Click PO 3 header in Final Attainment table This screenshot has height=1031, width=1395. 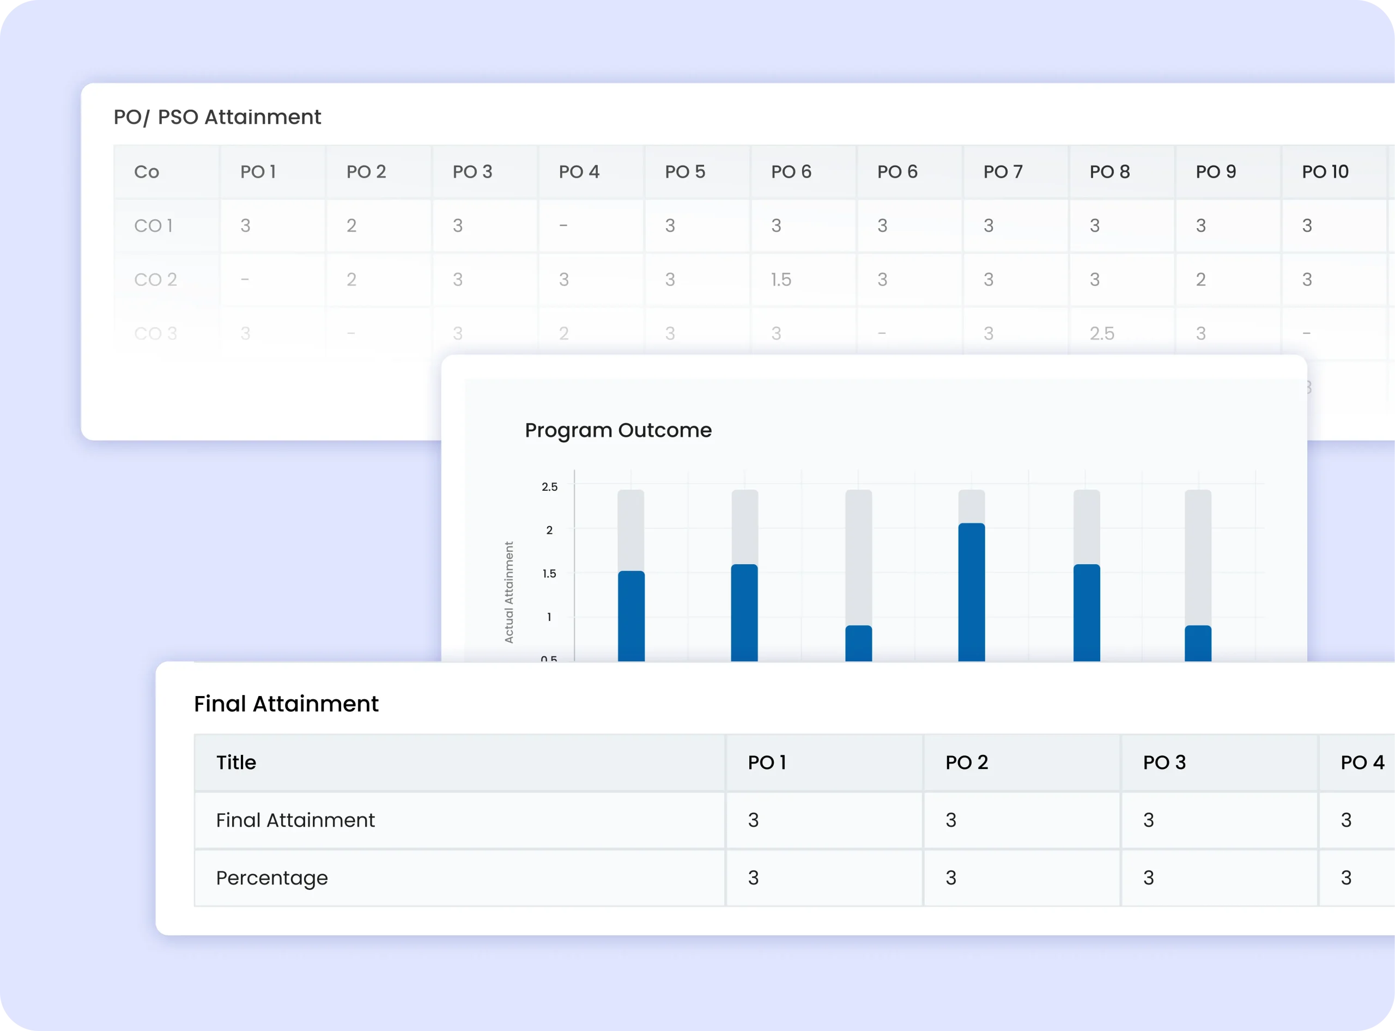click(1164, 762)
